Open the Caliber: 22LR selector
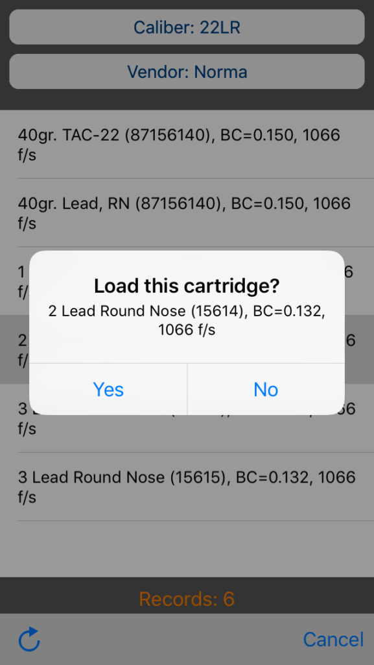The height and width of the screenshot is (665, 374). tap(187, 27)
